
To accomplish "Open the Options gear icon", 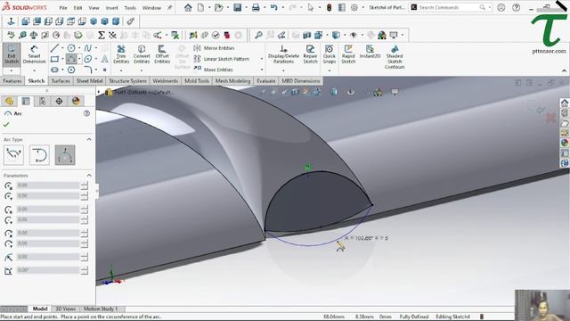I will pos(354,7).
